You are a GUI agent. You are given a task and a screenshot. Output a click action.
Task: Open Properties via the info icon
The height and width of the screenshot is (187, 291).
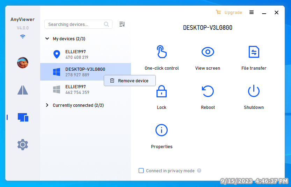point(161,130)
